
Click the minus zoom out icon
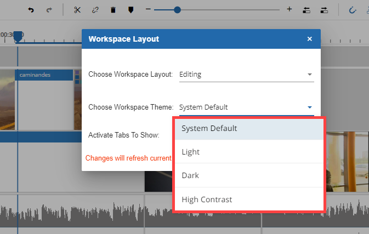click(148, 10)
